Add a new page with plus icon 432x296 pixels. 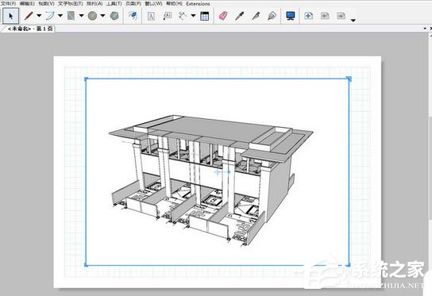(x=308, y=16)
